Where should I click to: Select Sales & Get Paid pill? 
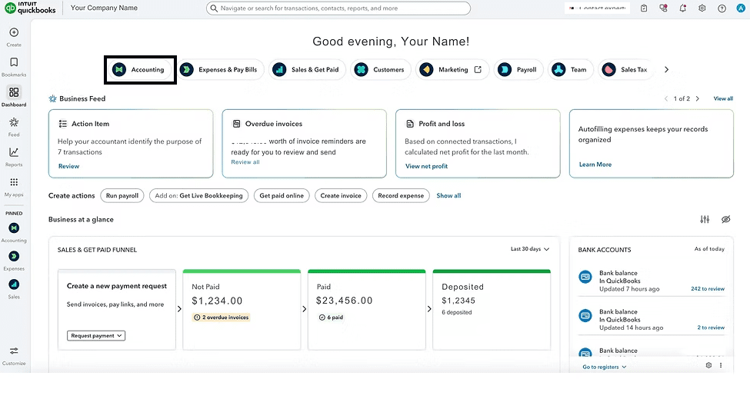click(307, 70)
